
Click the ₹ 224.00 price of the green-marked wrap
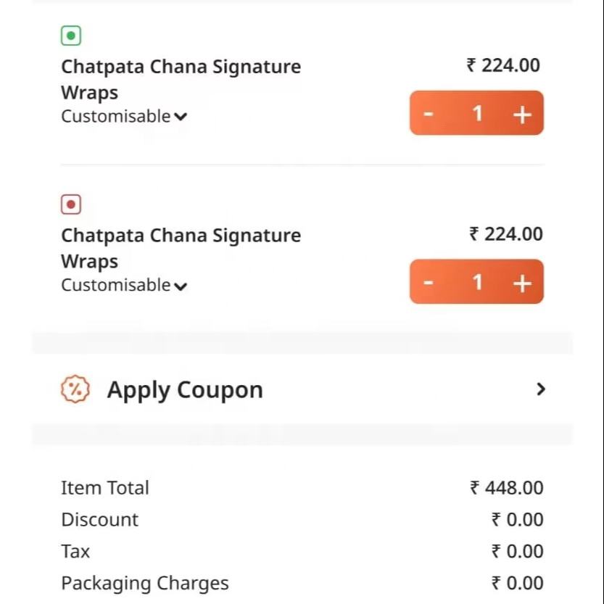point(503,65)
